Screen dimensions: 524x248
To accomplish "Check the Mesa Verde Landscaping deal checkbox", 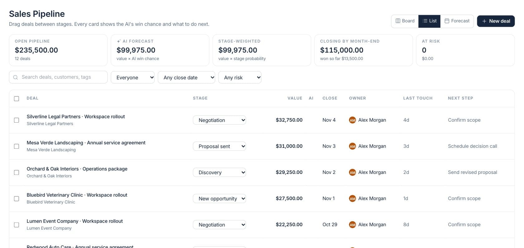I will coord(17,146).
